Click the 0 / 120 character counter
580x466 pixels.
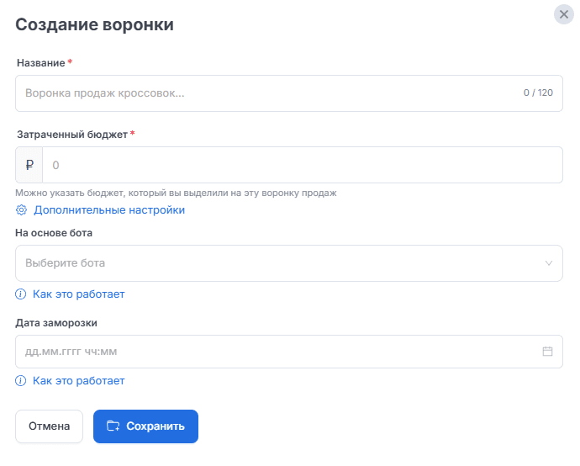538,93
